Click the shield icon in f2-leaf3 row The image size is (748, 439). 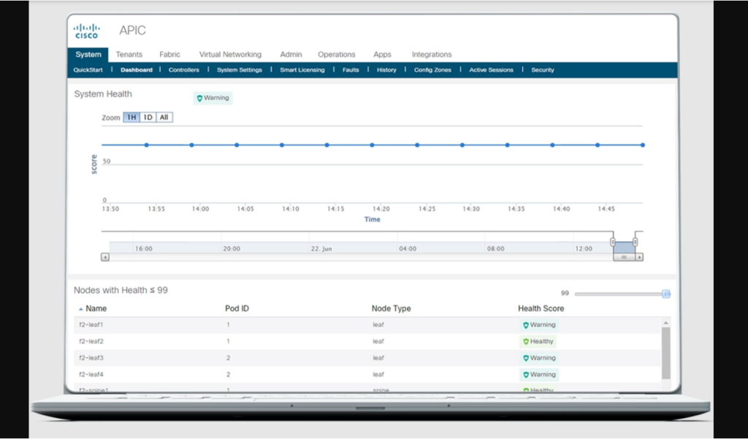click(526, 358)
